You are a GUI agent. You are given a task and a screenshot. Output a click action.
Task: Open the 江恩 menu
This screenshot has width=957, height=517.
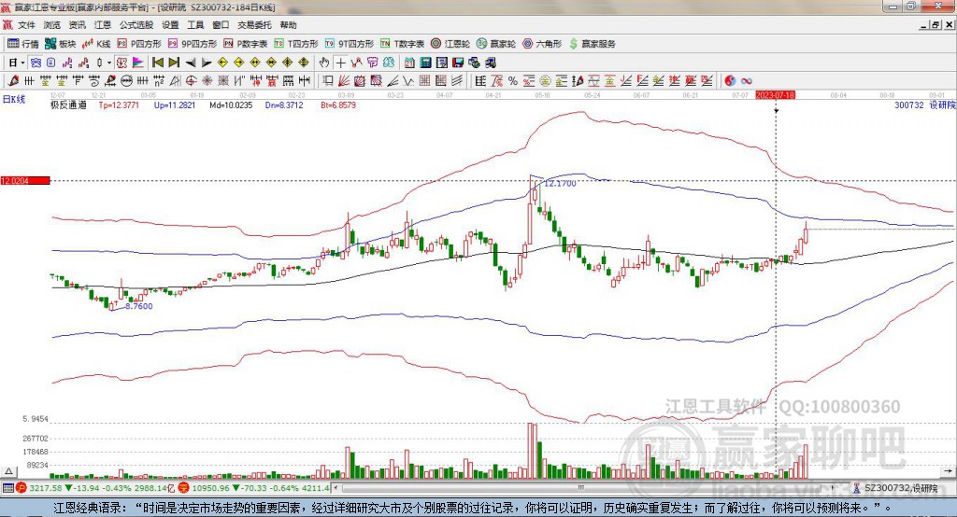click(x=103, y=25)
